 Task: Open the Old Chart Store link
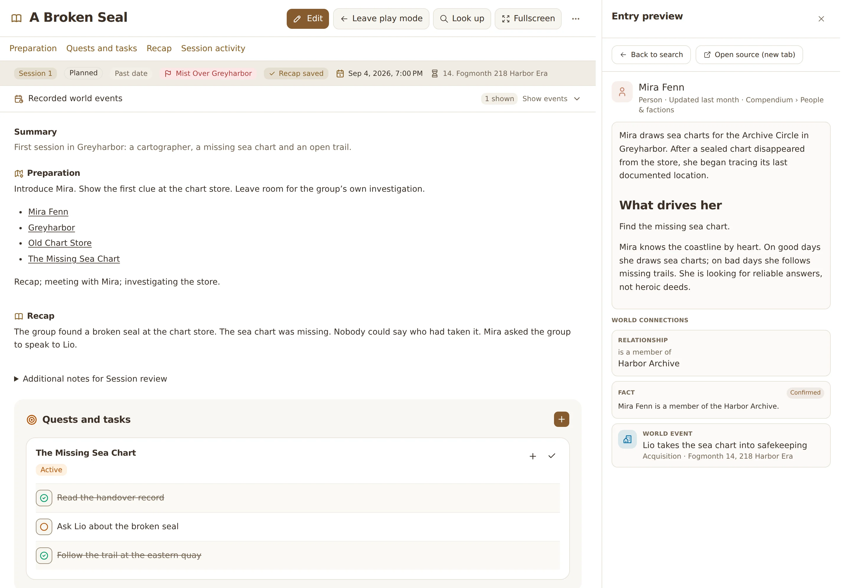click(x=60, y=243)
